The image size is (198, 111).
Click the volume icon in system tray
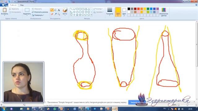(x=183, y=109)
